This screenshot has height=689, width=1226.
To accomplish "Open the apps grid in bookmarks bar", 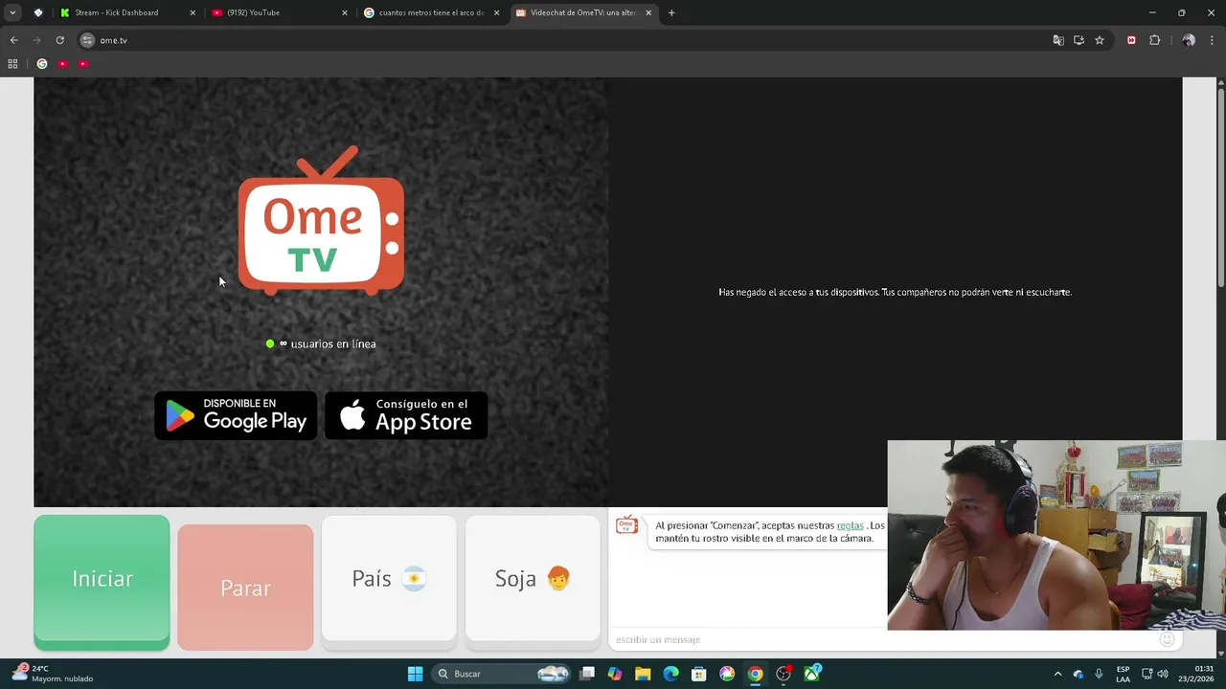I will tap(12, 63).
